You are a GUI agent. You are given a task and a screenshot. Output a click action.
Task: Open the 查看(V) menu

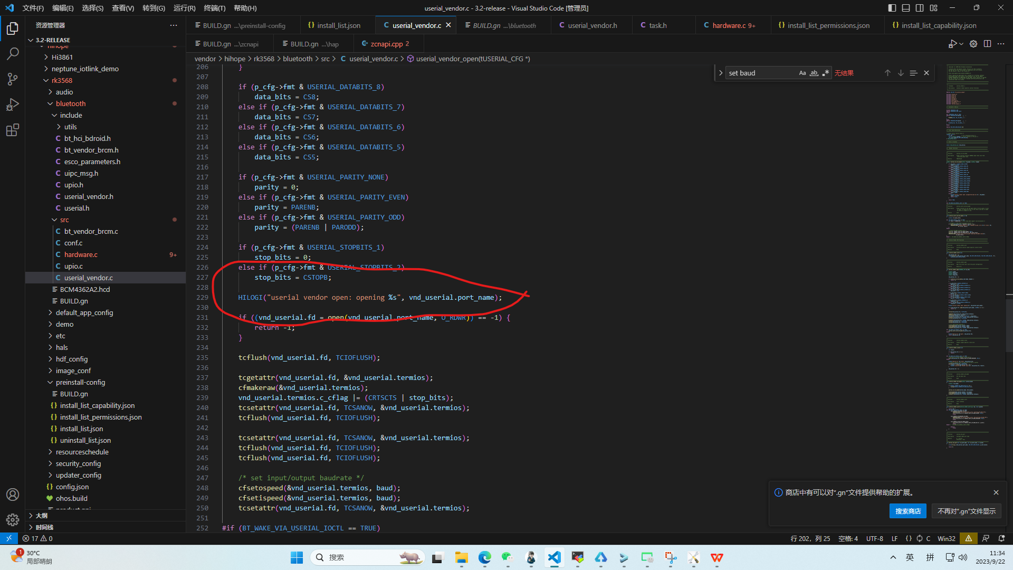tap(123, 8)
